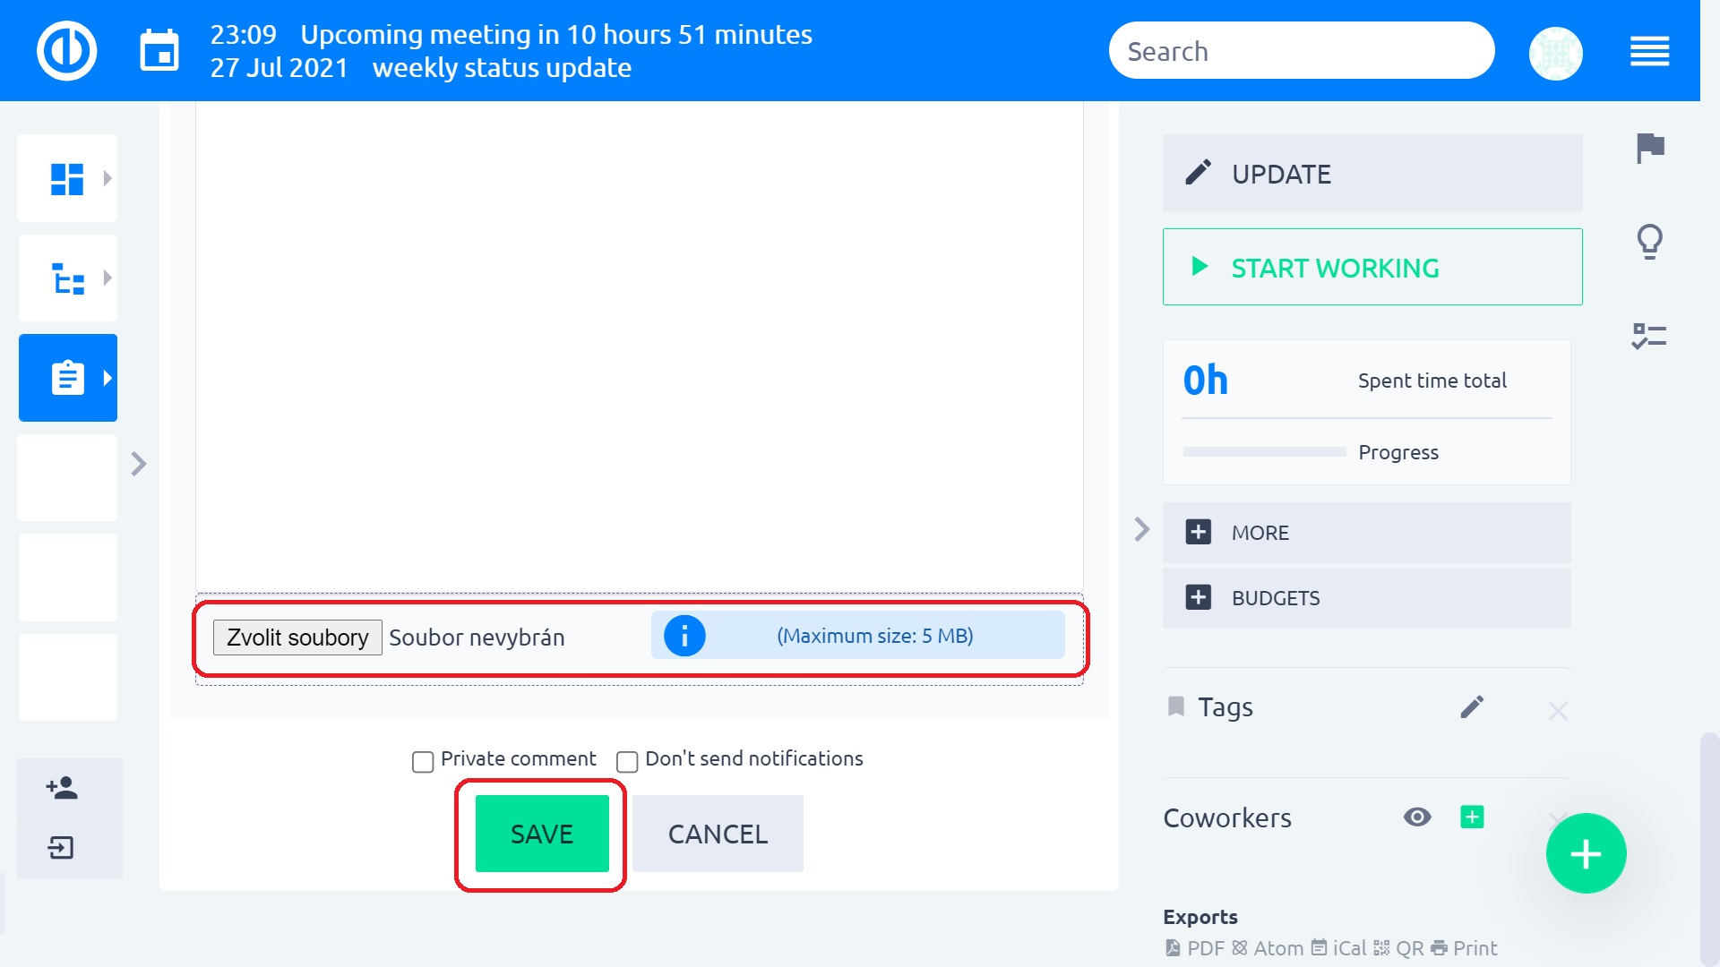Open the hamburger menu at top right
Image resolution: width=1720 pixels, height=967 pixels.
[x=1649, y=53]
